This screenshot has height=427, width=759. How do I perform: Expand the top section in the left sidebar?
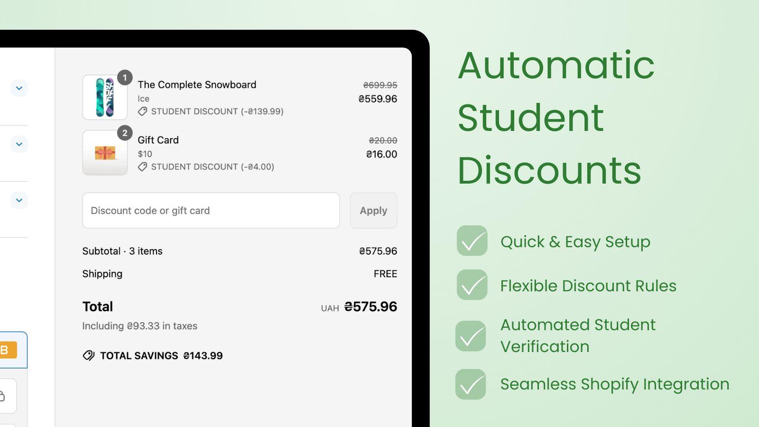19,88
